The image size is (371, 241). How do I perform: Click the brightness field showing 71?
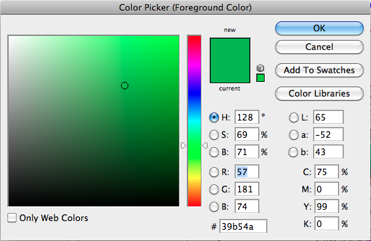(247, 152)
